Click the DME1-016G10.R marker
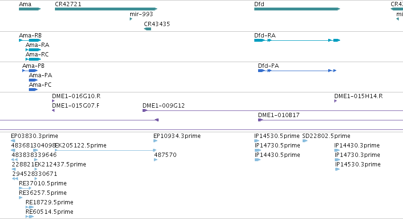Screen dimensions: 403x219 click(x=53, y=101)
